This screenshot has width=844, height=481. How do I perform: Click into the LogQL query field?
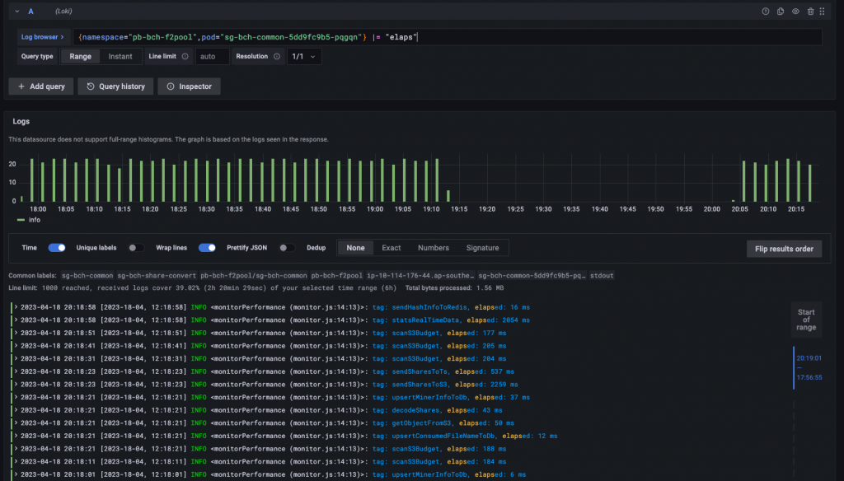coord(447,37)
